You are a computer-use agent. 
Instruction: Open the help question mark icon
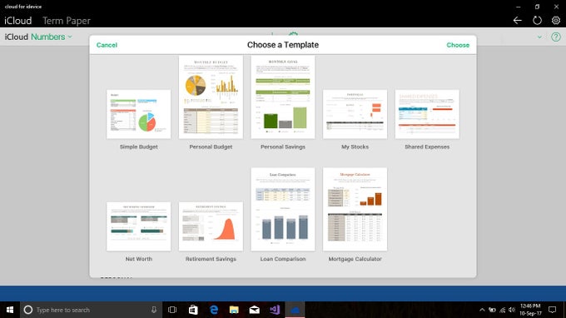coord(556,37)
